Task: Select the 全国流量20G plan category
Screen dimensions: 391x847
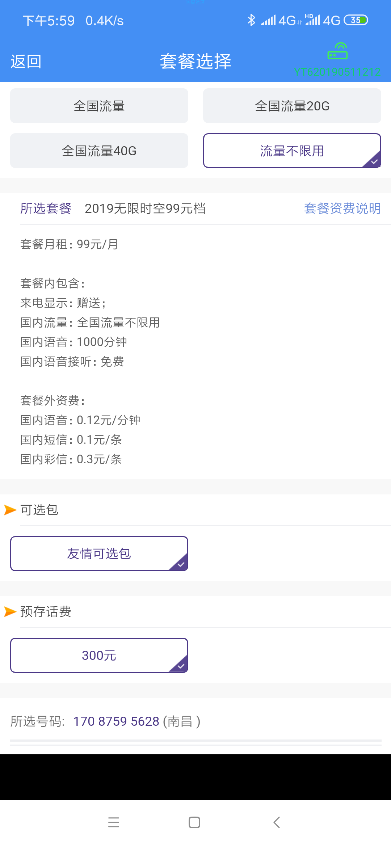Action: click(292, 106)
